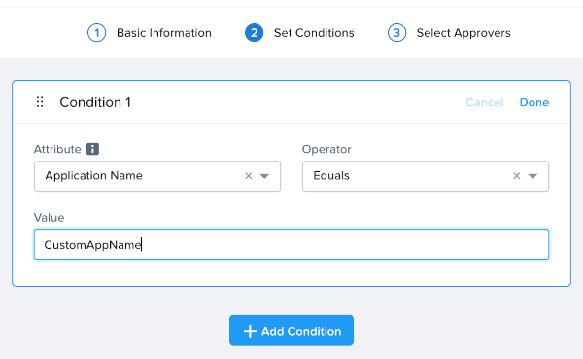
Task: Click the Attribute info icon
Action: point(92,149)
